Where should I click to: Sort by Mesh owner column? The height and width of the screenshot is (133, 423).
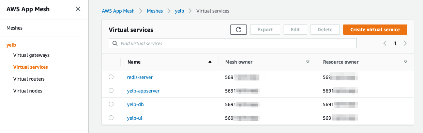coord(307,62)
